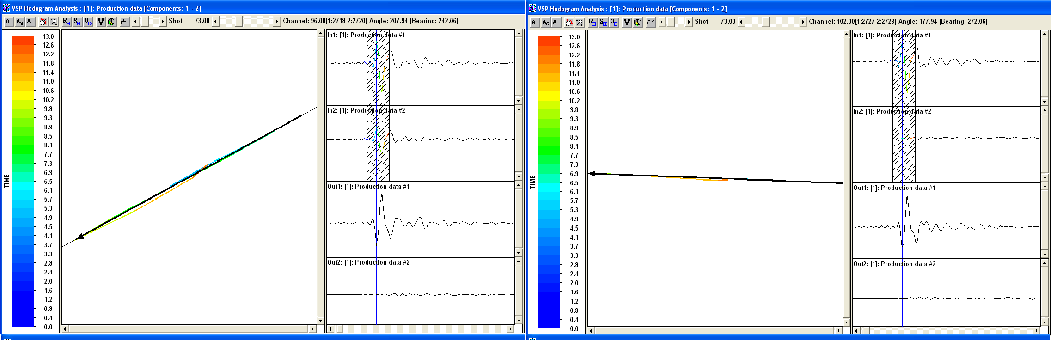The width and height of the screenshot is (1051, 340).
Task: Click the magnifier zoom icon in left window
Action: [54, 22]
